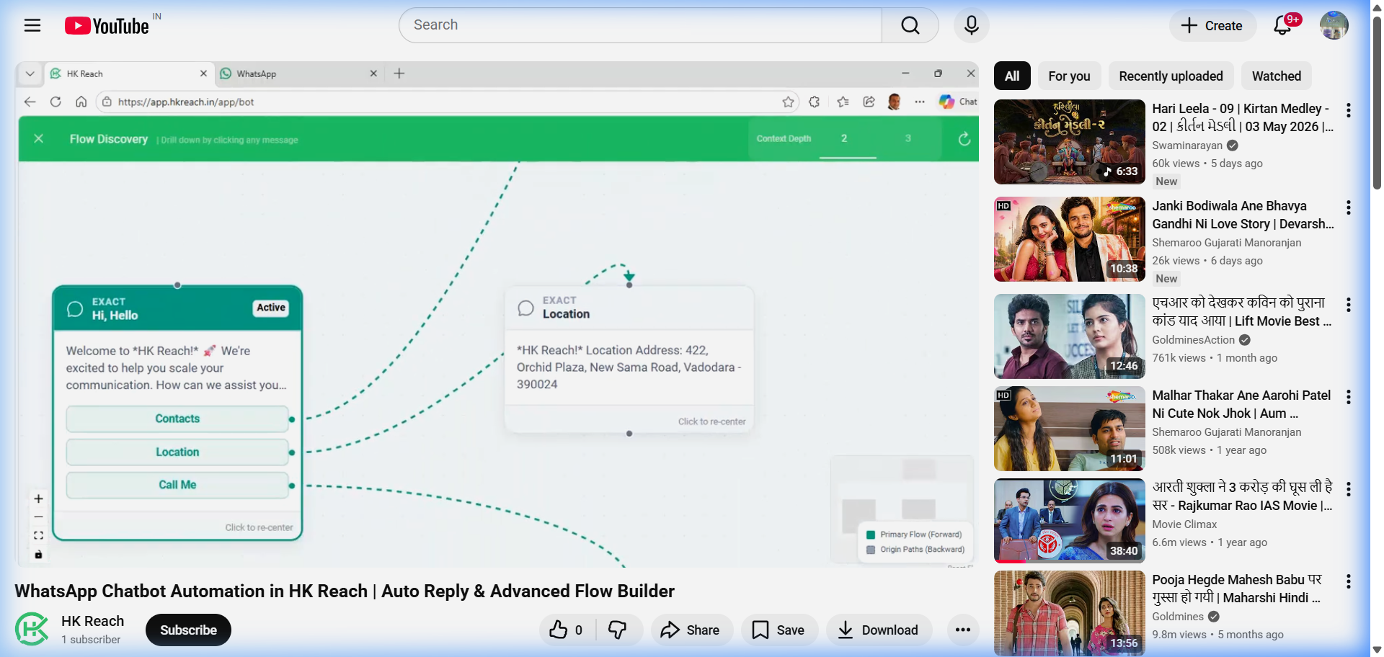Download the video
This screenshot has width=1384, height=657.
pyautogui.click(x=879, y=630)
